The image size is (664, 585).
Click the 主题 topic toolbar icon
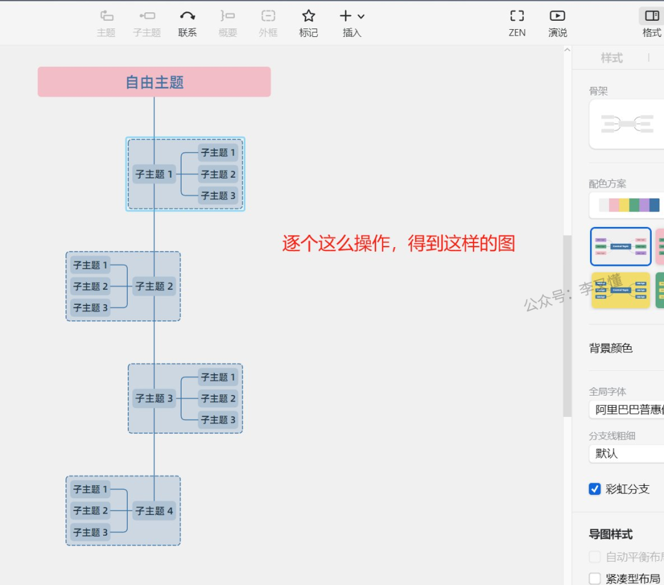point(106,17)
